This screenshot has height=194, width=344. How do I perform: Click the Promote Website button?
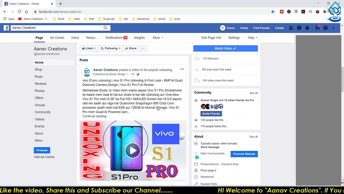(x=244, y=154)
